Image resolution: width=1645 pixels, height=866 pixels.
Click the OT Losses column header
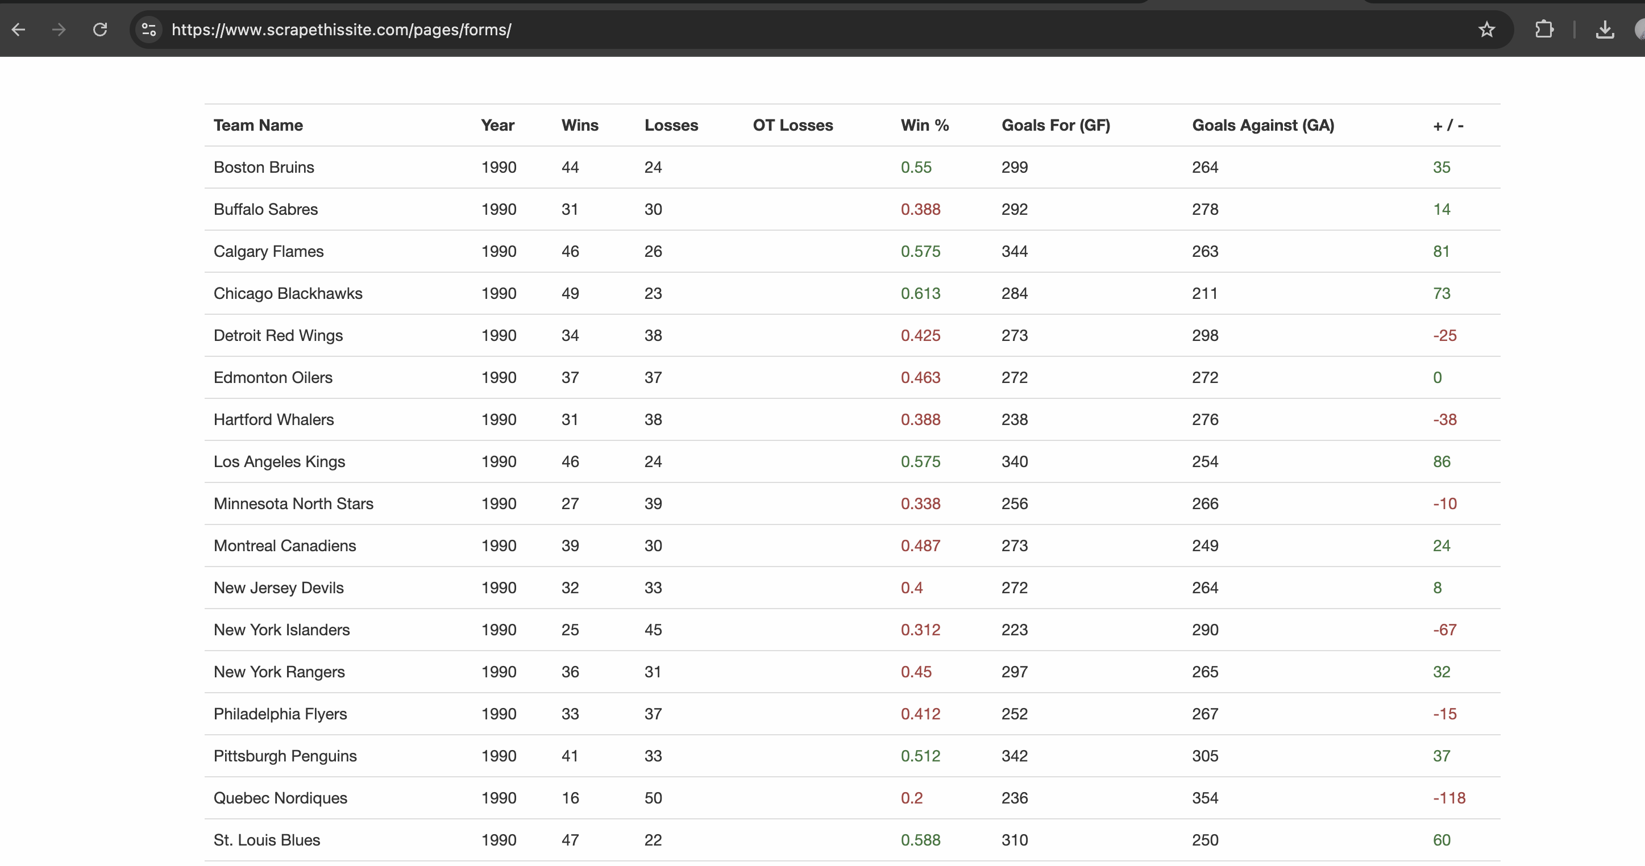(x=792, y=125)
